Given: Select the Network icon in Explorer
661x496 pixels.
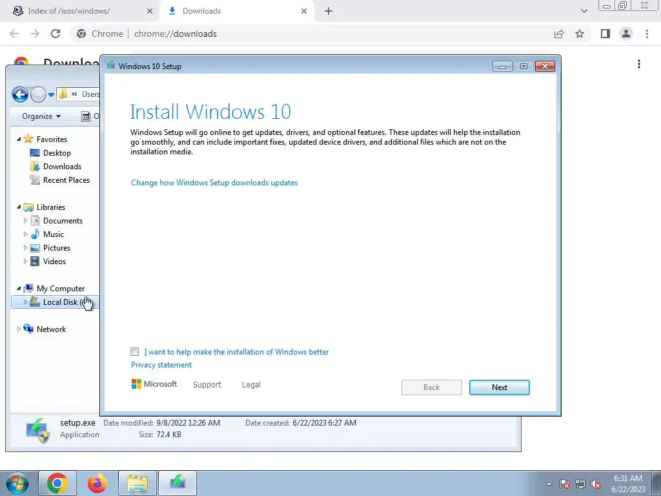Looking at the screenshot, I should 28,329.
